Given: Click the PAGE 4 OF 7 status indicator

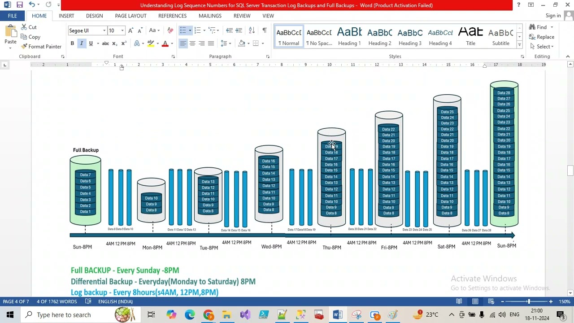Looking at the screenshot, I should pos(16,301).
